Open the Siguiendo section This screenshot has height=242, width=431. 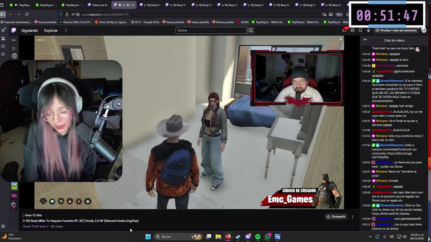coord(30,30)
